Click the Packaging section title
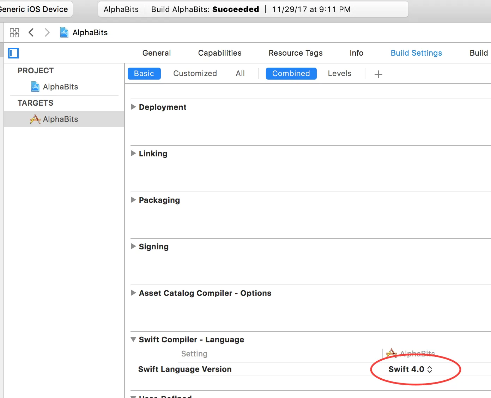The height and width of the screenshot is (398, 491). [159, 200]
